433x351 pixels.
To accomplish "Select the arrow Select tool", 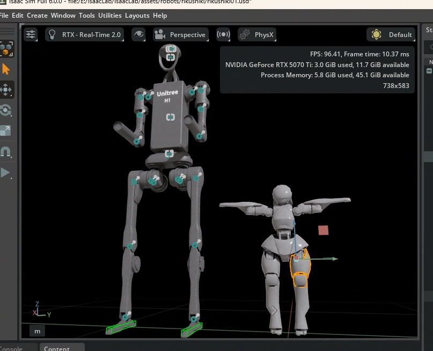I will (6, 69).
